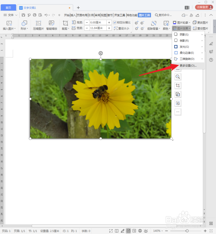Toggle eye protection mode icon
Screen dimensions: 216x234
pyautogui.click(x=146, y=231)
